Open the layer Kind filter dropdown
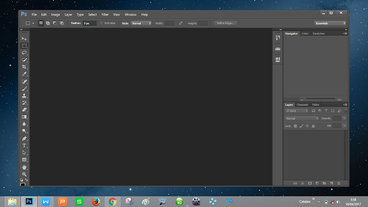 click(x=297, y=111)
